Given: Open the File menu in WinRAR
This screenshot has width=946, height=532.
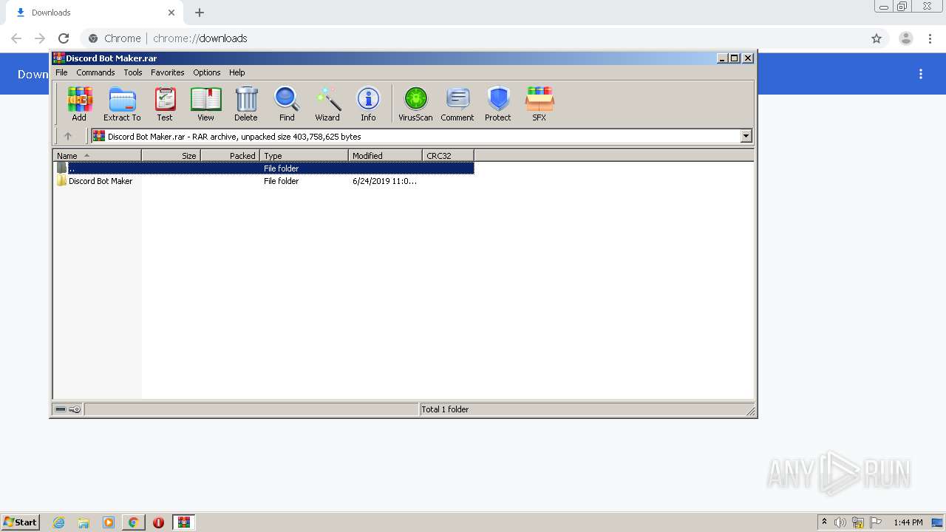Looking at the screenshot, I should (61, 72).
